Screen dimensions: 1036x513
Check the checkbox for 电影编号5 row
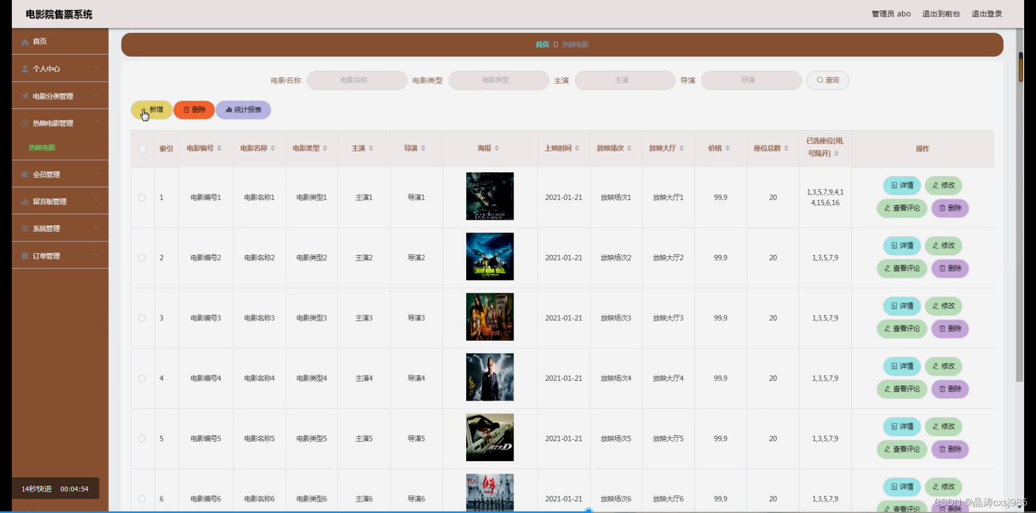(142, 438)
